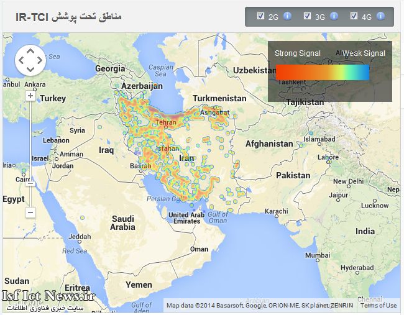Viewport: 404px width, 315px height.
Task: Click the Lahore city label
Action: [x=328, y=157]
